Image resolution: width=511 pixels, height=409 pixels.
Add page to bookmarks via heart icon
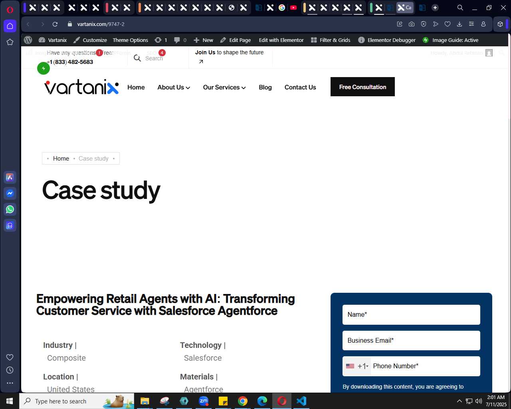448,24
